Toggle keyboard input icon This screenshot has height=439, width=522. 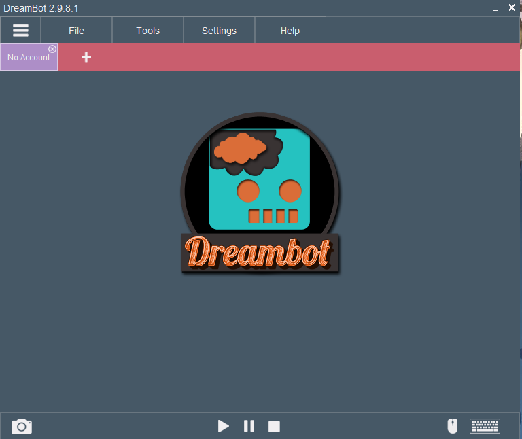485,426
